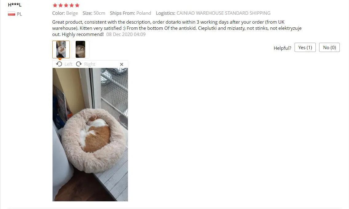Click the first red rating star
This screenshot has height=209, width=349.
55,5
